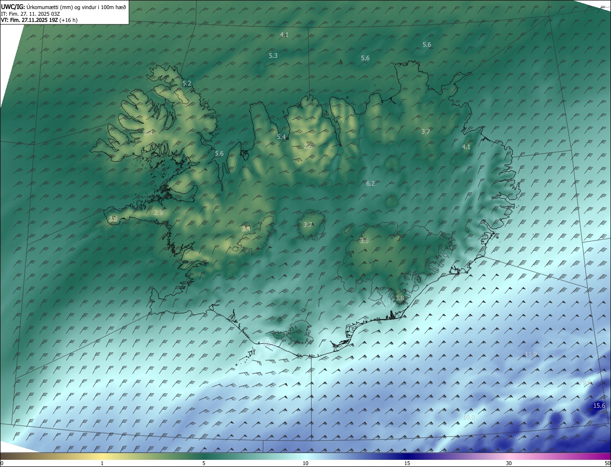Click the 6.2 value label

(370, 184)
